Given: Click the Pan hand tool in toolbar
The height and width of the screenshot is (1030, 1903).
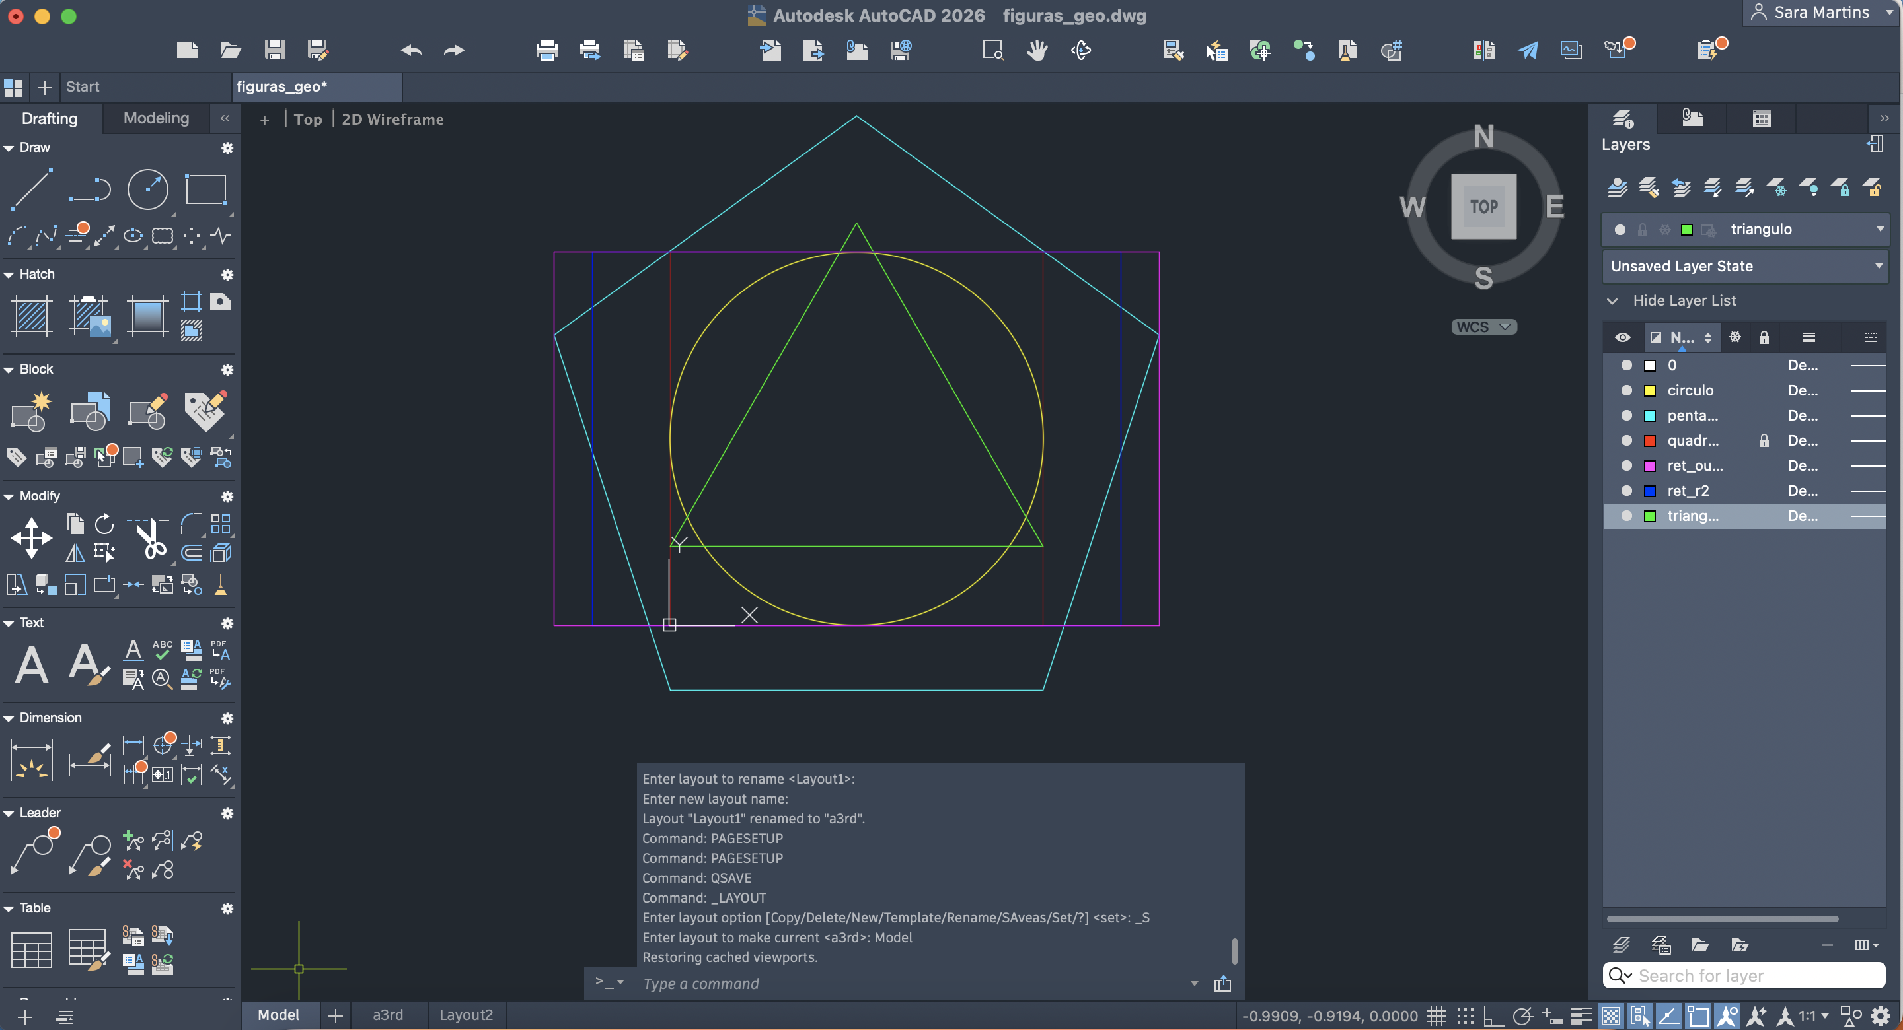Looking at the screenshot, I should (x=1037, y=50).
